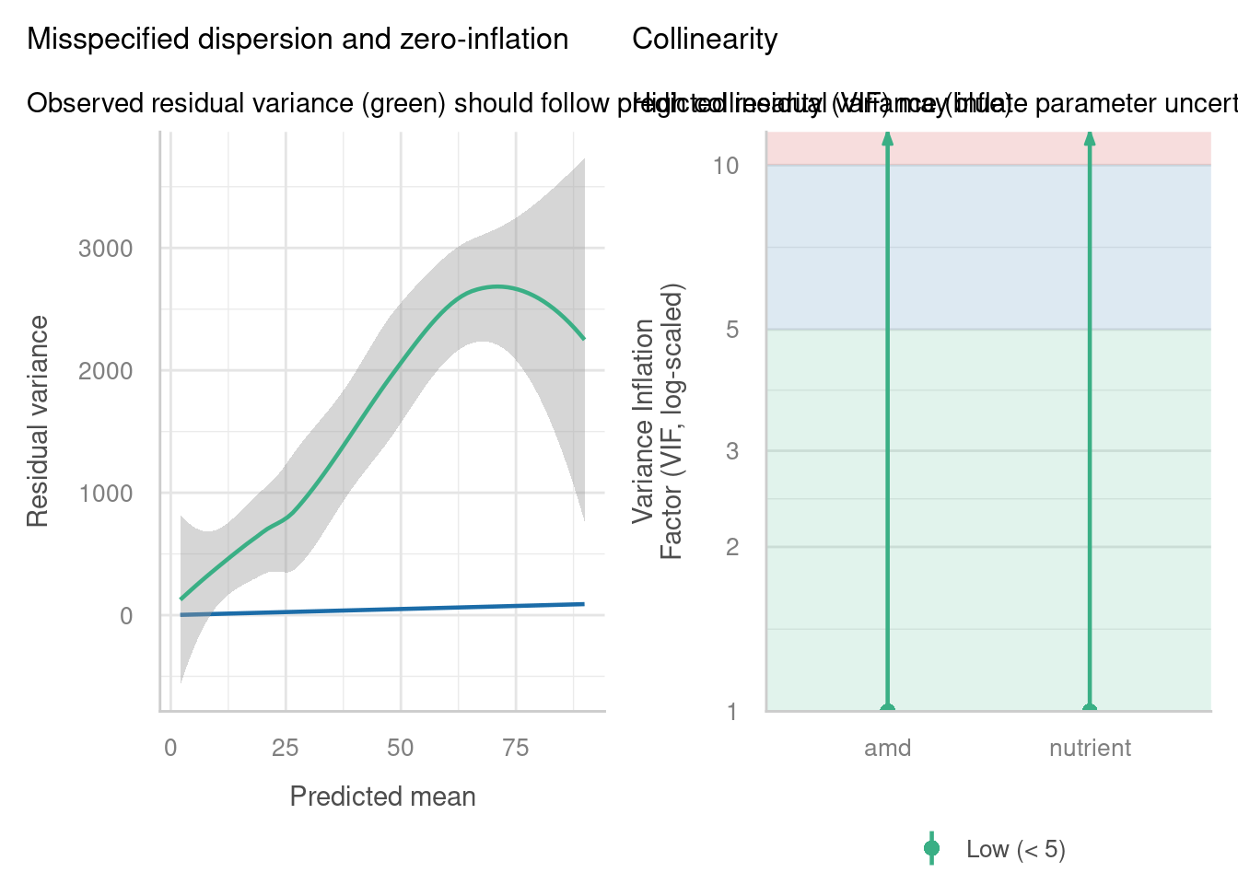
Task: Click the peak of the green variance curve
Action: (x=496, y=286)
